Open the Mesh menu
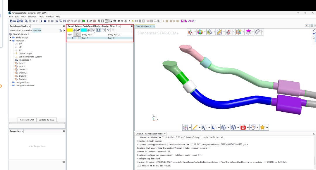This screenshot has height=170, width=316. (23, 17)
